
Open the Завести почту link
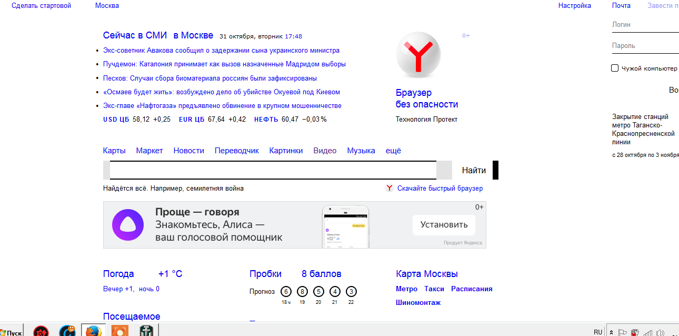[663, 6]
